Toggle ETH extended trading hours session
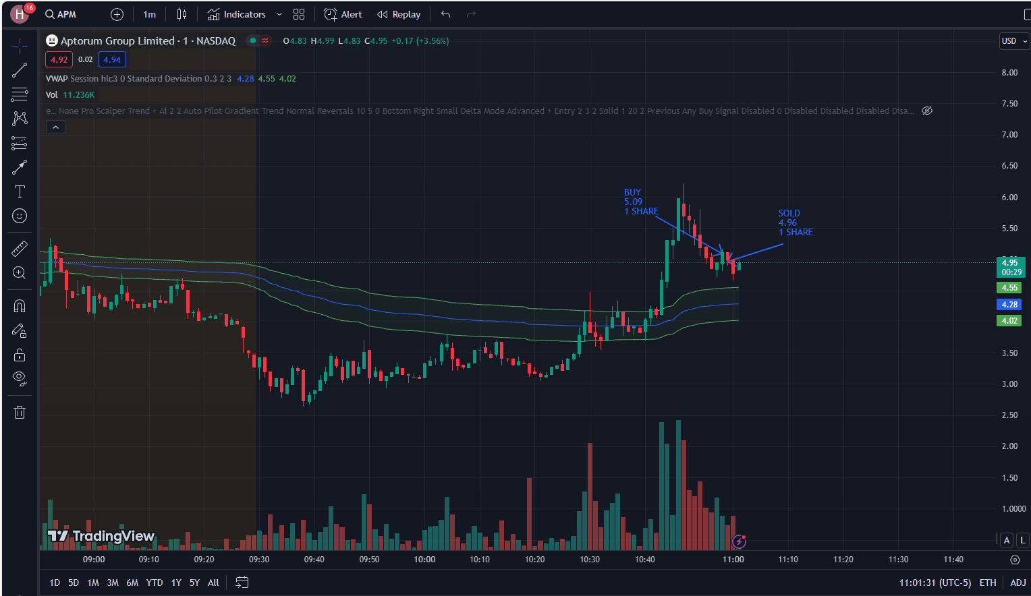Screen dimensions: 1031x596 (988, 583)
